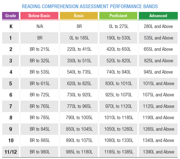
Task: Click the 1010L to 1185L cell
Action: [118, 118]
